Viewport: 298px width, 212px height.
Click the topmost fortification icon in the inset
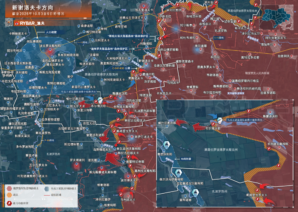pyautogui.click(x=167, y=143)
